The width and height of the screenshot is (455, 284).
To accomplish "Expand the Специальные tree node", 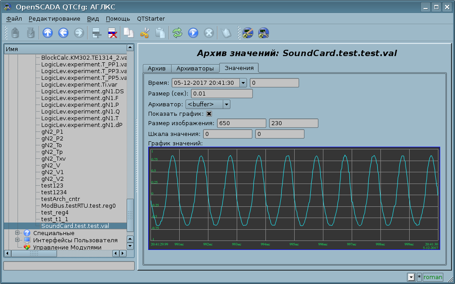I will (18, 233).
